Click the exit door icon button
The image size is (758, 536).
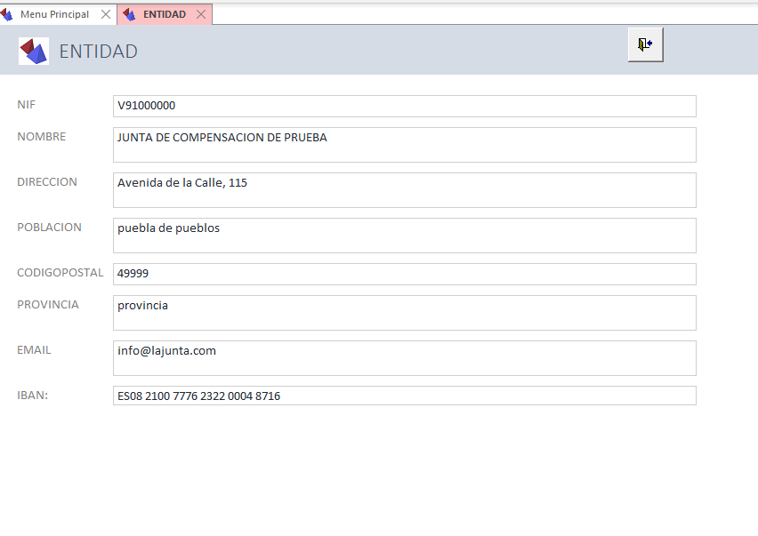(x=645, y=44)
